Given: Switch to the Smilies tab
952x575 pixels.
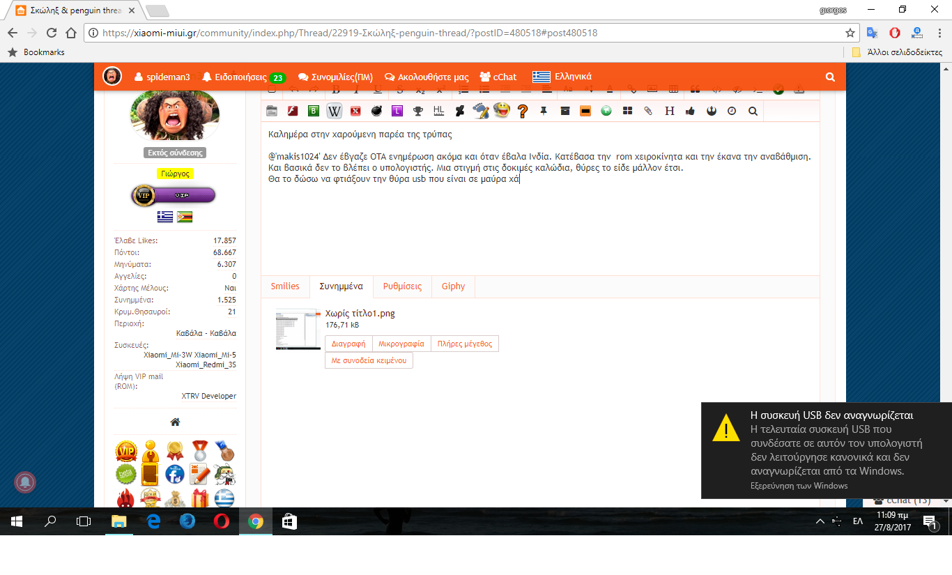Looking at the screenshot, I should [285, 286].
